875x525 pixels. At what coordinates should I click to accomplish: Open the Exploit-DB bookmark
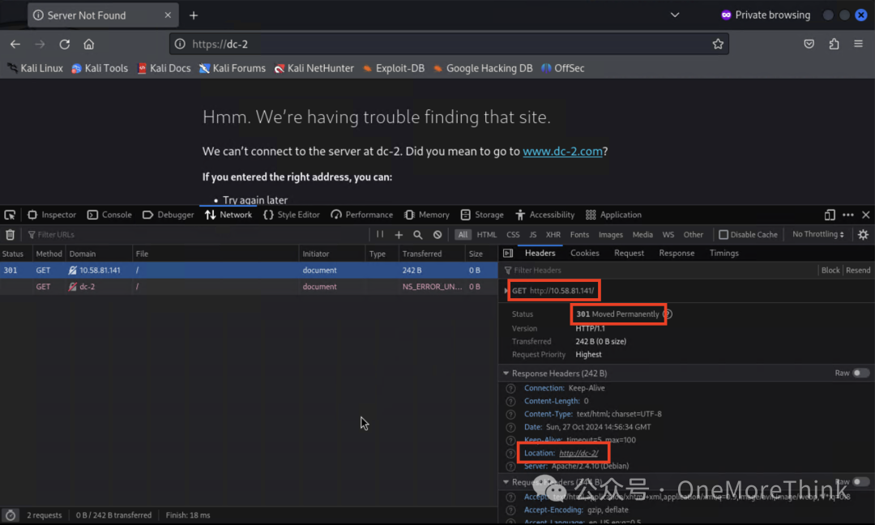tap(394, 68)
